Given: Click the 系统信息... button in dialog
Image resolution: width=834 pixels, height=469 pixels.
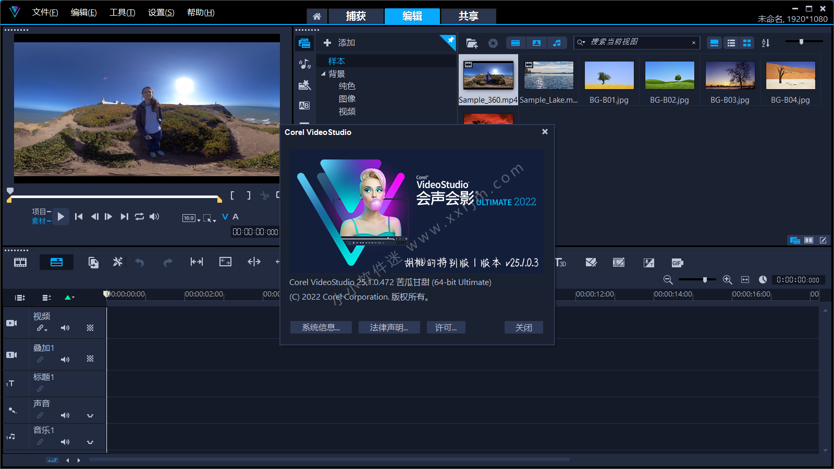Looking at the screenshot, I should [x=321, y=327].
